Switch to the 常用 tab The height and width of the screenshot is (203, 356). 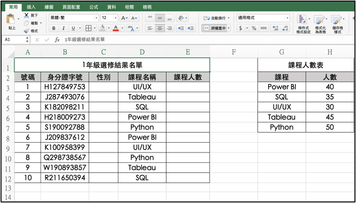tap(13, 7)
